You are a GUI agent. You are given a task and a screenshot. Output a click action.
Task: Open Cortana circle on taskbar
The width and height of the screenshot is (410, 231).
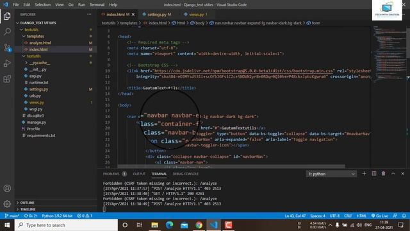point(125,225)
